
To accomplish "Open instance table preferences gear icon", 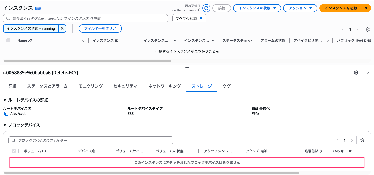I will (x=367, y=30).
